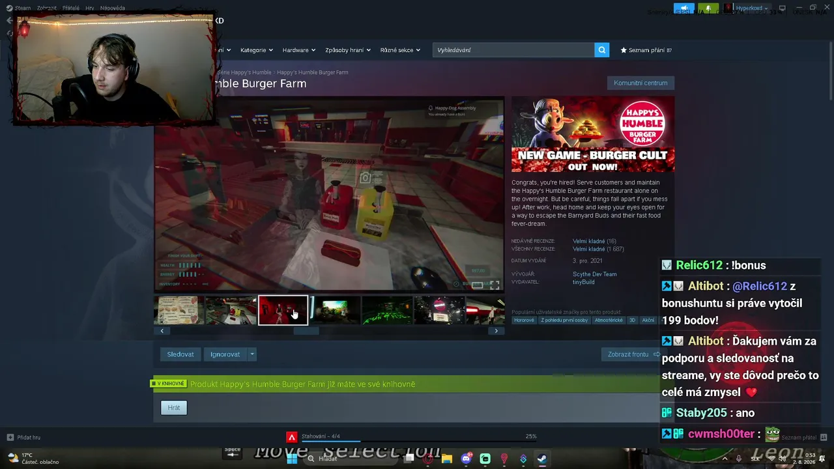Click the Zobrazit frontu queue button
The image size is (834, 469).
[633, 354]
